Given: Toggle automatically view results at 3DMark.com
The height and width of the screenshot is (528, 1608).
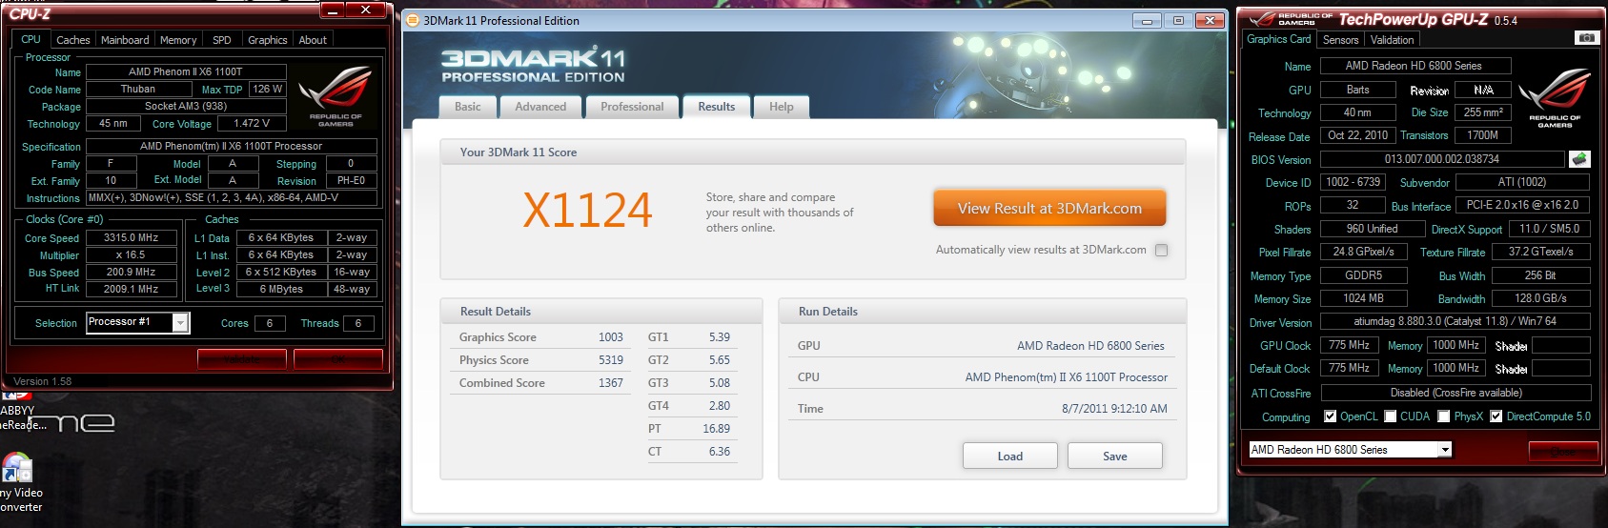Looking at the screenshot, I should [x=1161, y=251].
